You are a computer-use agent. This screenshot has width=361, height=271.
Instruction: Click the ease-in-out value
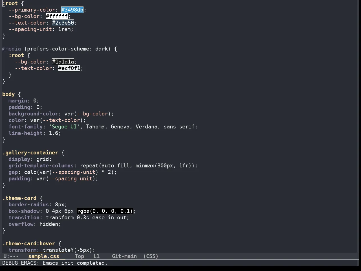(x=109, y=218)
